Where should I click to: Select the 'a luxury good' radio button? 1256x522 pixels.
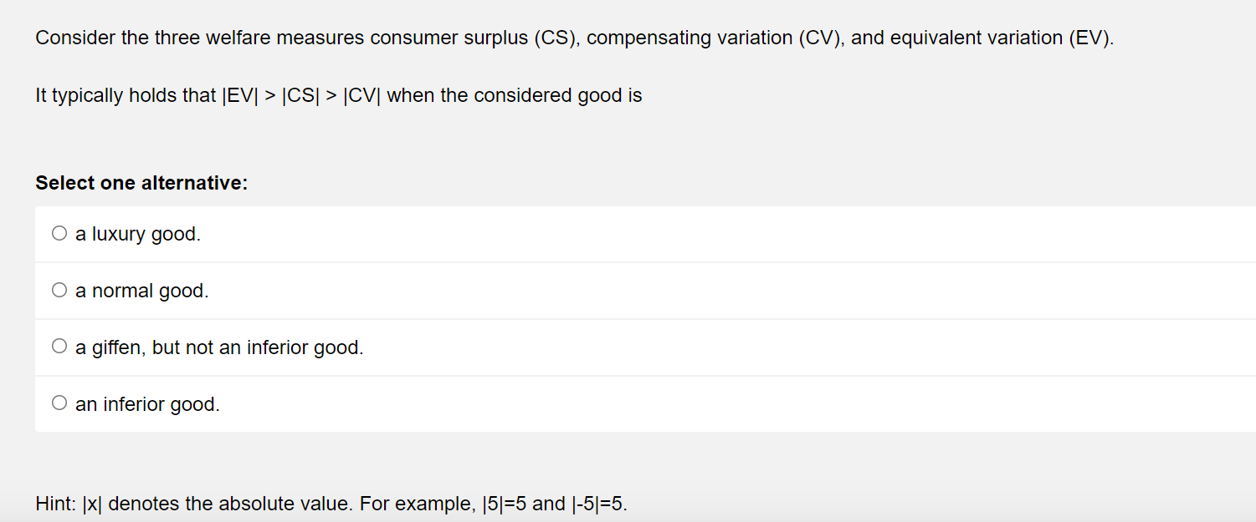(59, 232)
